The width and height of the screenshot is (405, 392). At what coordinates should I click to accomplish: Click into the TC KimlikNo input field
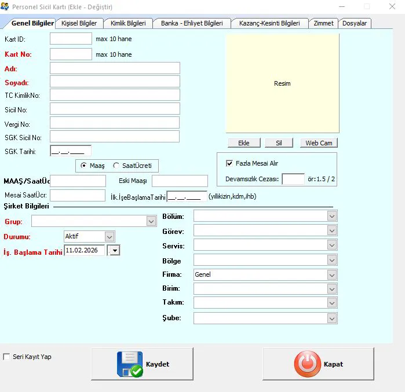(115, 95)
